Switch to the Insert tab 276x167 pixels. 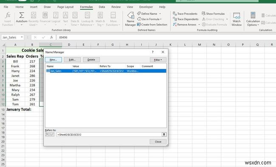coord(34,7)
